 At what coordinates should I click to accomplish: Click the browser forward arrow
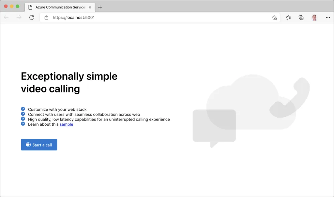coord(19,18)
